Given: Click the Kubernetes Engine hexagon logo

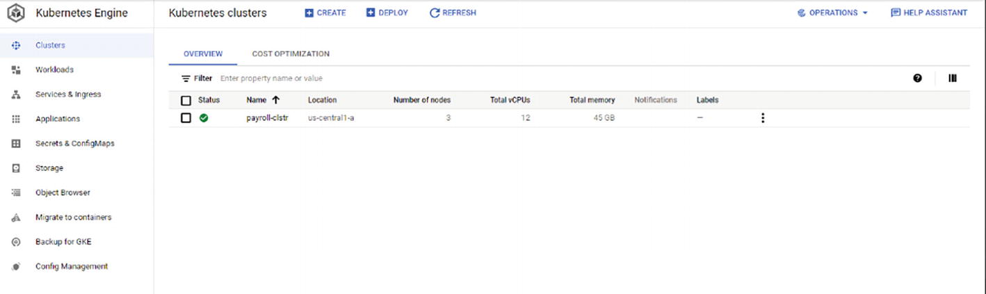Looking at the screenshot, I should [x=17, y=13].
